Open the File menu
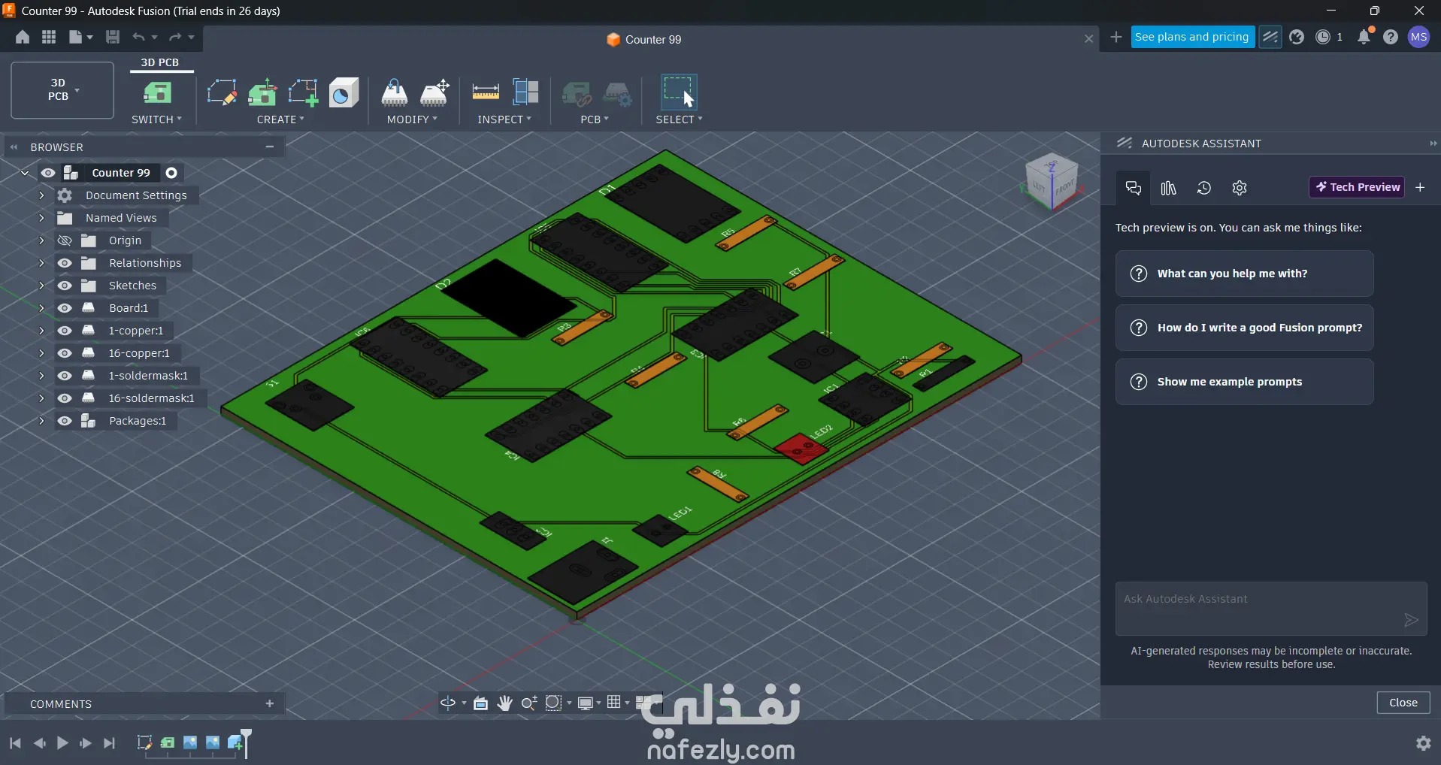This screenshot has height=765, width=1441. [80, 38]
